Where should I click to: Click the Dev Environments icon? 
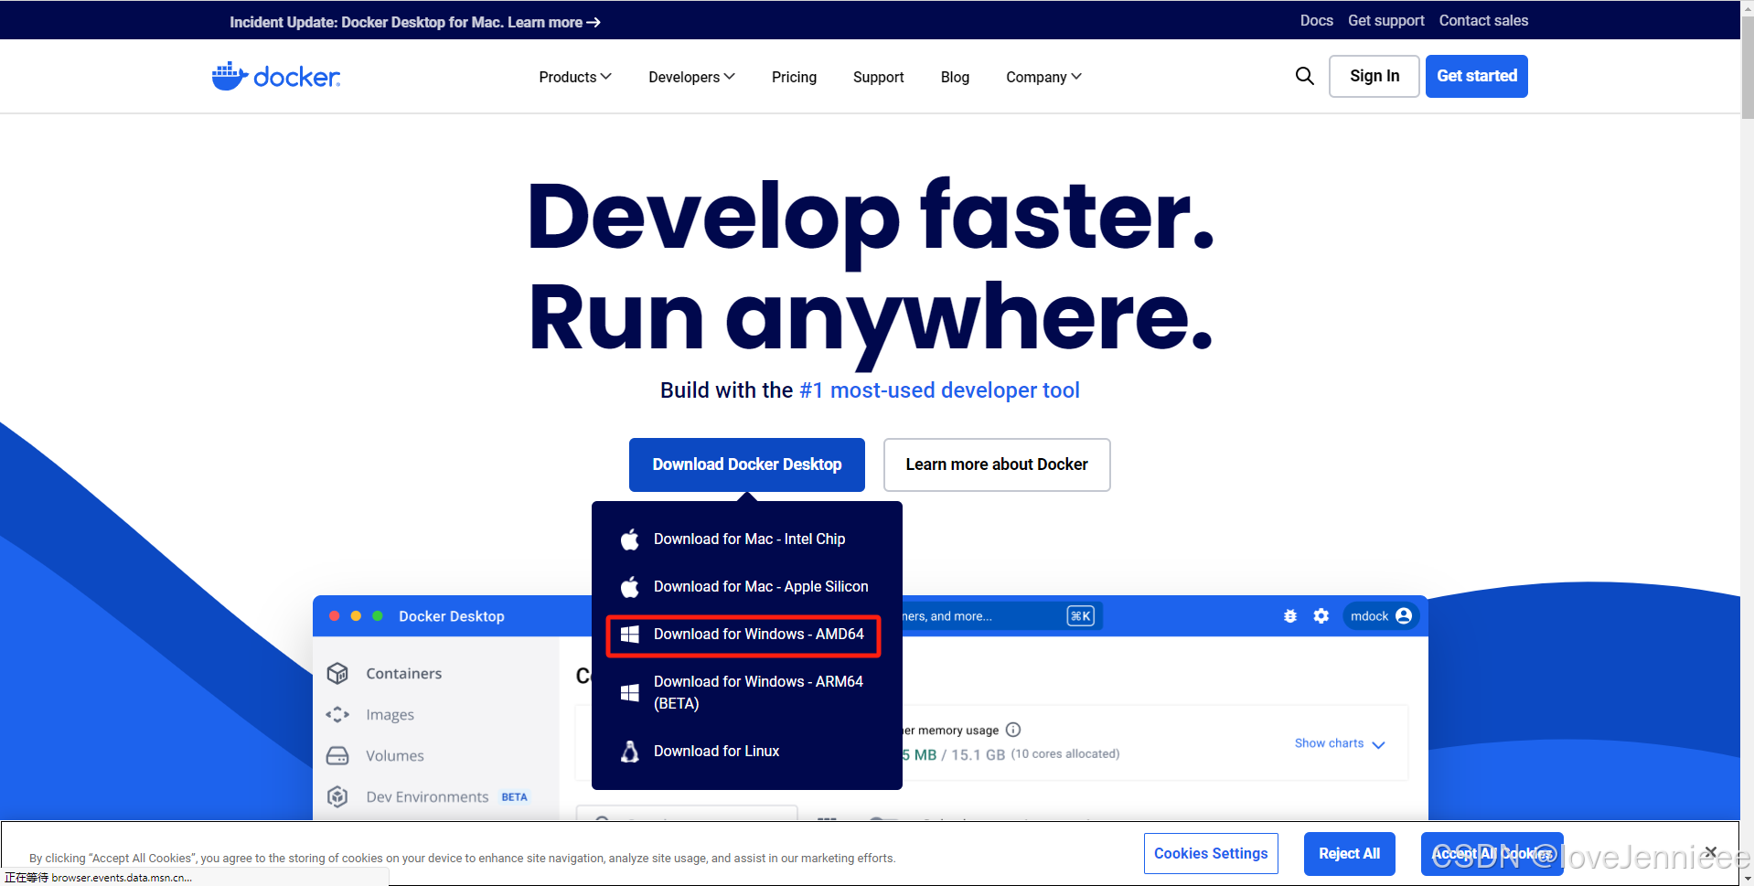(337, 797)
